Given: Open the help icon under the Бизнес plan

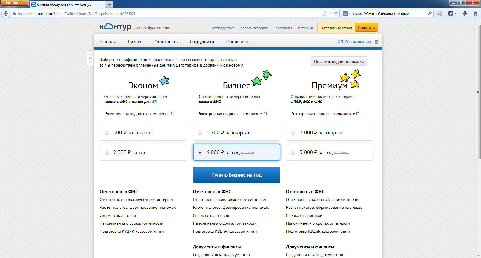Looking at the screenshot, I should pyautogui.click(x=265, y=113).
